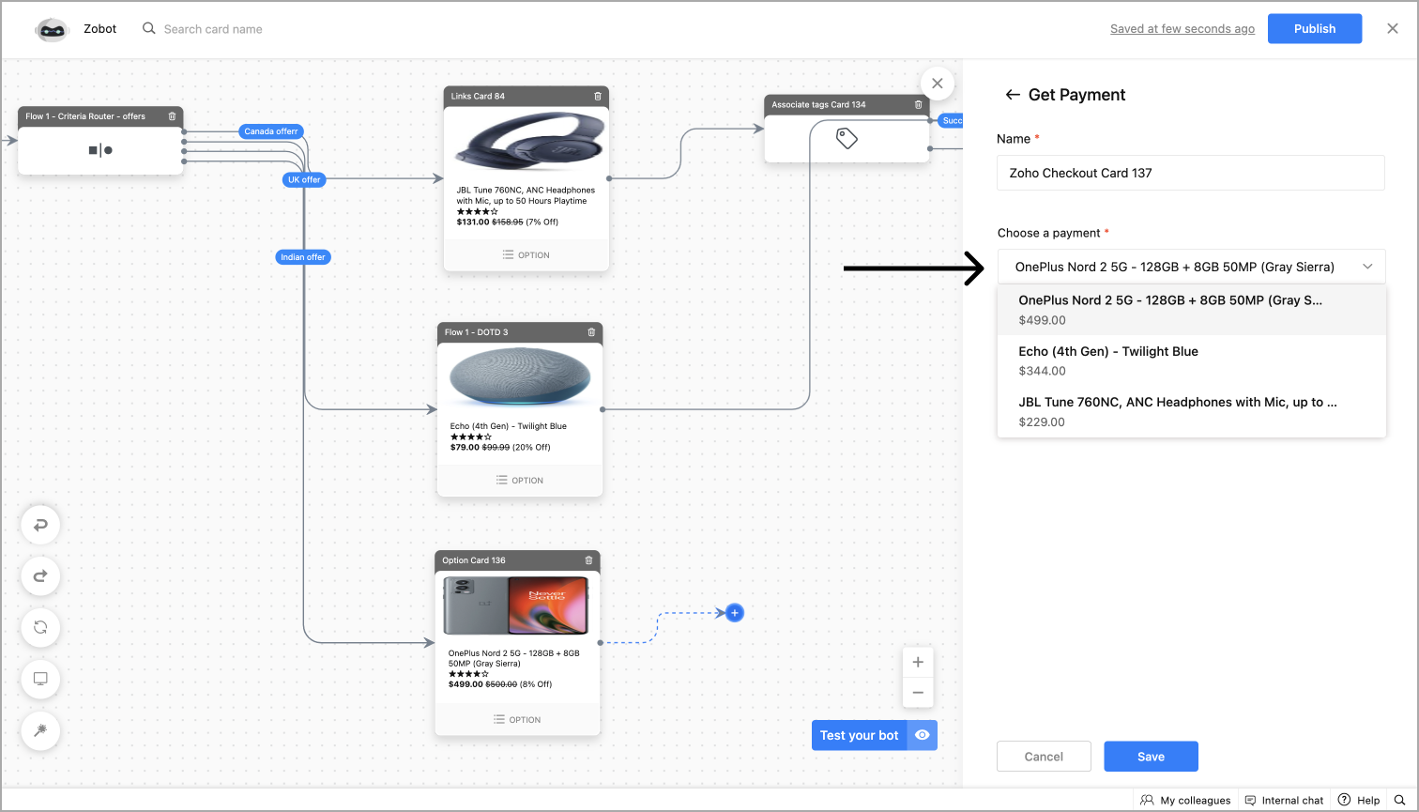Click the blue plus node connector
1419x812 pixels.
[735, 613]
